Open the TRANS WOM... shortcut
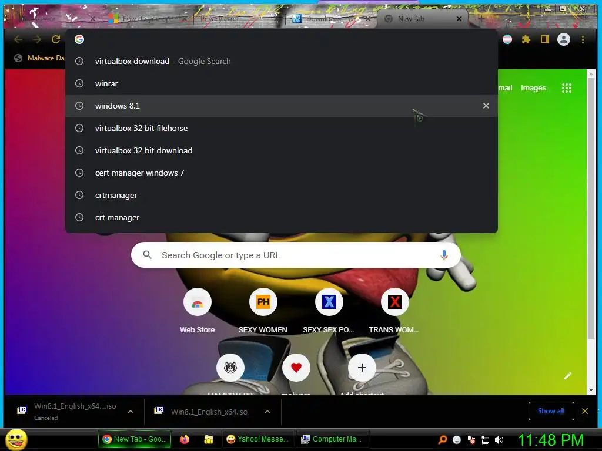The width and height of the screenshot is (602, 451). pyautogui.click(x=394, y=311)
